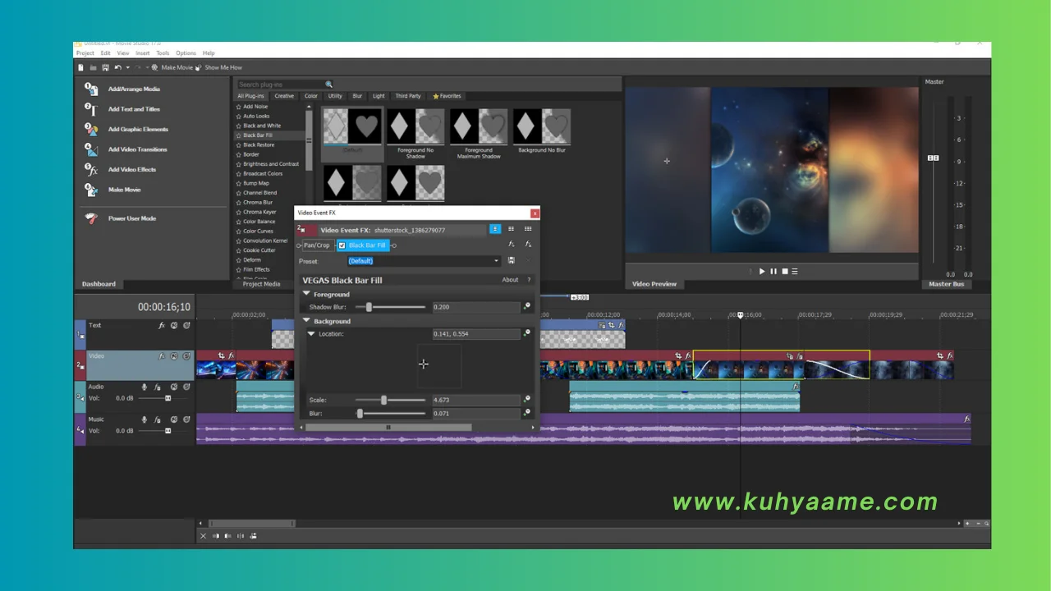Click Show Me How in the toolbar
The width and height of the screenshot is (1051, 591).
(218, 67)
